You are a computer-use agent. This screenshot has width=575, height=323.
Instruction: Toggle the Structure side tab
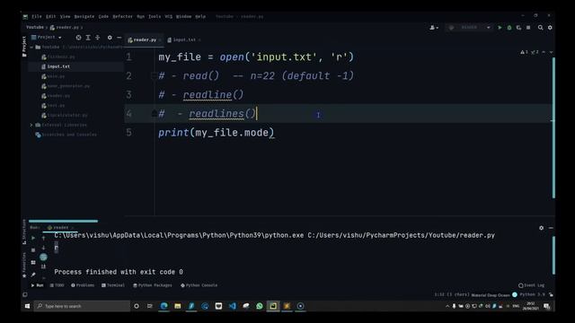coord(24,231)
